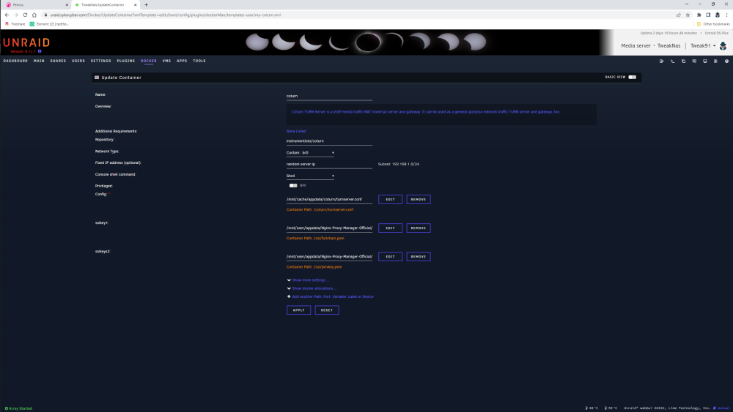
Task: Click the Name input field
Action: pos(329,96)
